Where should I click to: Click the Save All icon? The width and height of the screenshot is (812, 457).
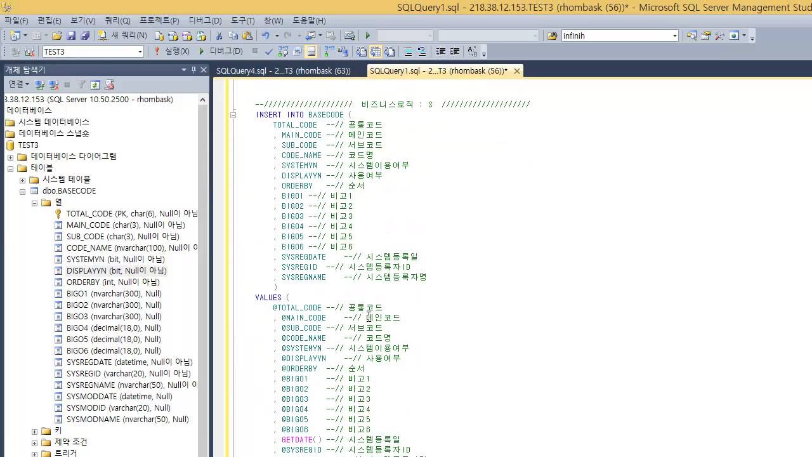pos(85,36)
